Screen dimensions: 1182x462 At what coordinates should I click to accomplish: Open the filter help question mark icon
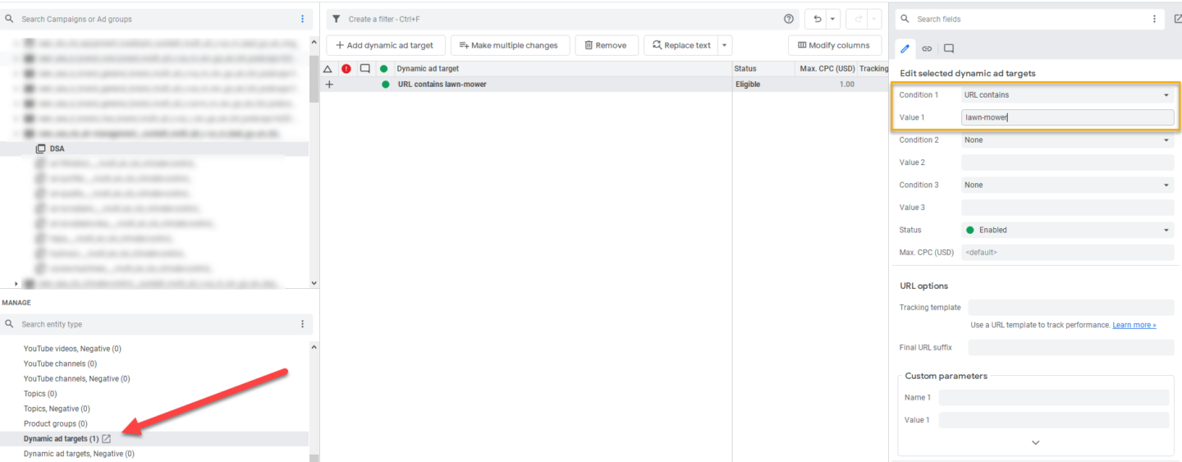(x=789, y=19)
